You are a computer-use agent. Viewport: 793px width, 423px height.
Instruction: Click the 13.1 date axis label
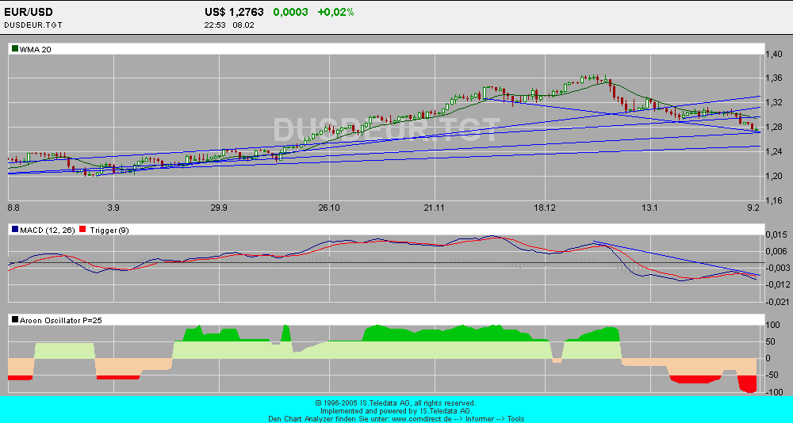point(650,208)
